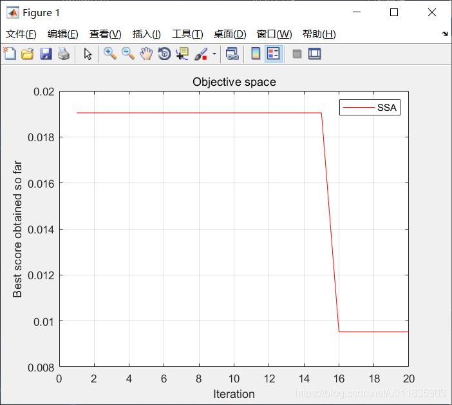Activate the Zoom In magnifier tool
This screenshot has height=405, width=452.
[110, 54]
